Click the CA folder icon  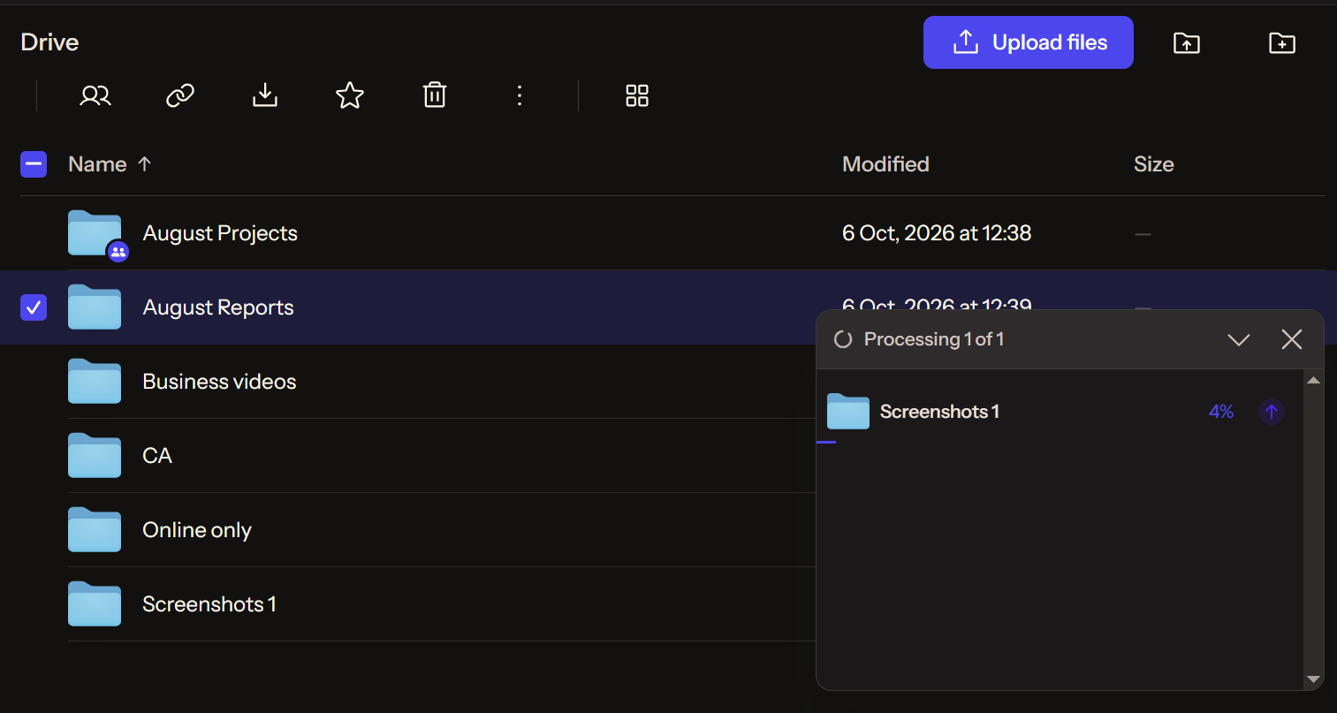pyautogui.click(x=95, y=455)
